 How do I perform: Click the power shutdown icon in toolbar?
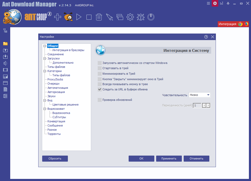pyautogui.click(x=151, y=17)
